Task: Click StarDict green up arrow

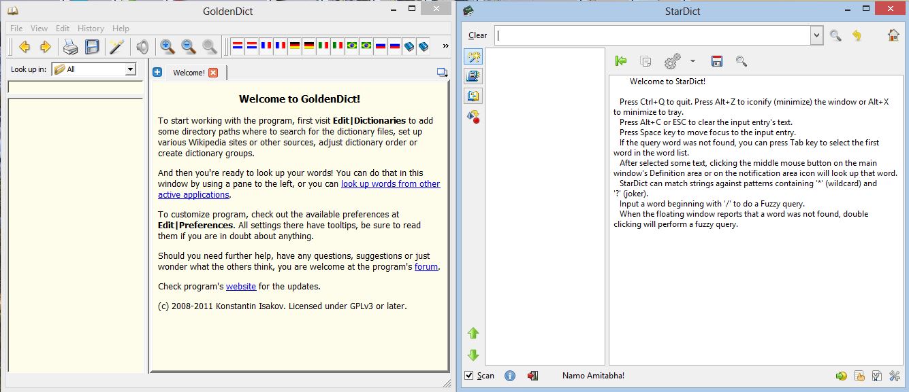Action: coord(473,333)
